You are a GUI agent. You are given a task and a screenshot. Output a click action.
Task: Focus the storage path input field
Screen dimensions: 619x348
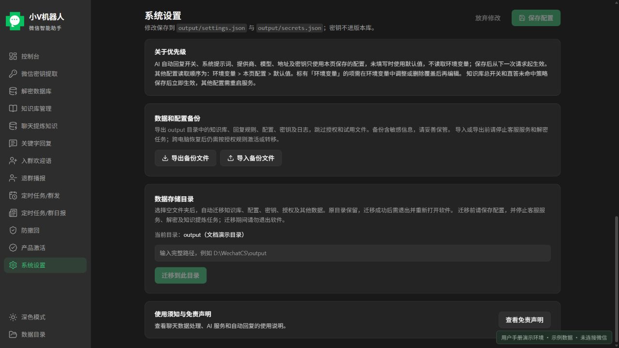(x=353, y=253)
